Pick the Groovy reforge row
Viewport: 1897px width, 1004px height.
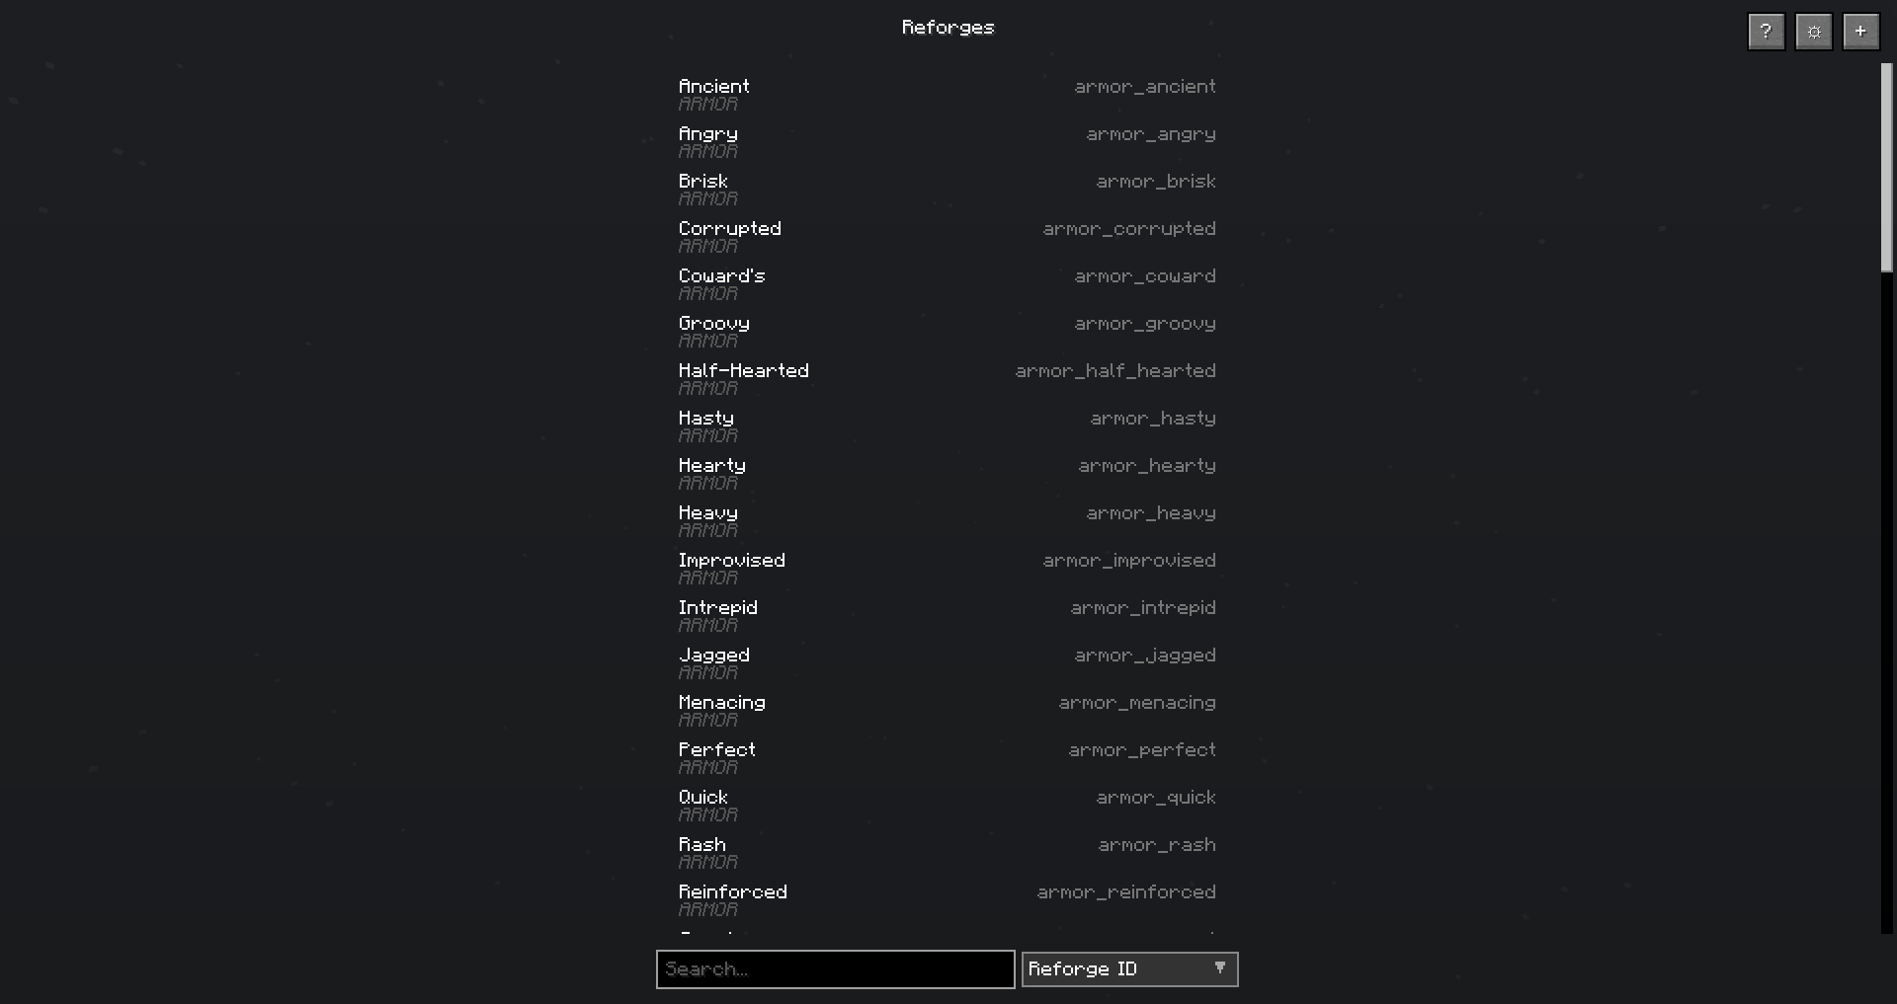point(948,332)
